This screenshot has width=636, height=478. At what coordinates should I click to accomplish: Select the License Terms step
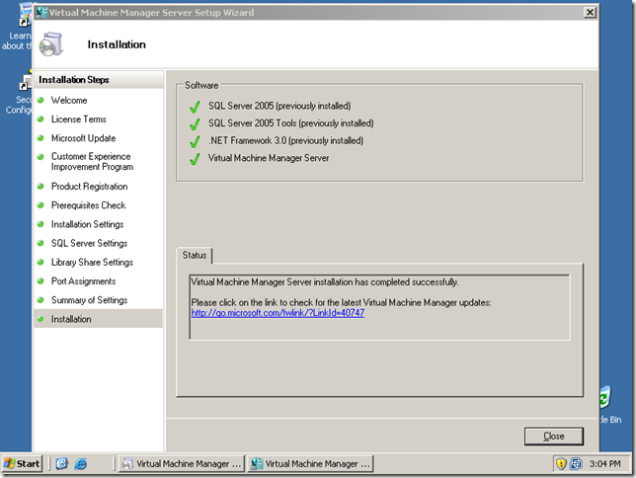(x=79, y=119)
